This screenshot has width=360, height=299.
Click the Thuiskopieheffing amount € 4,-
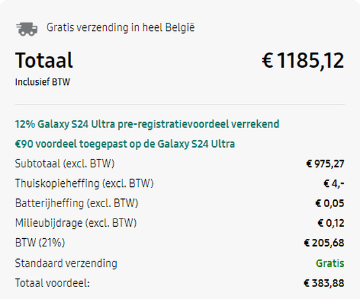(334, 184)
